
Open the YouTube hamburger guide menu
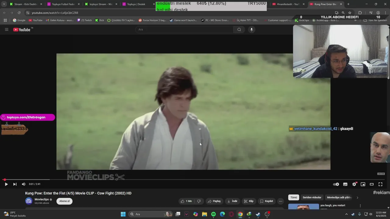coord(6,30)
